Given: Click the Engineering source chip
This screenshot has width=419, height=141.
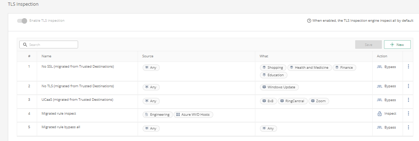Looking at the screenshot, I should pyautogui.click(x=158, y=115).
